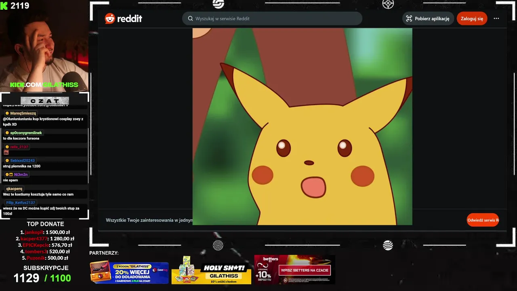This screenshot has width=517, height=291.
Task: Click the CZAT chat header
Action: pyautogui.click(x=45, y=101)
